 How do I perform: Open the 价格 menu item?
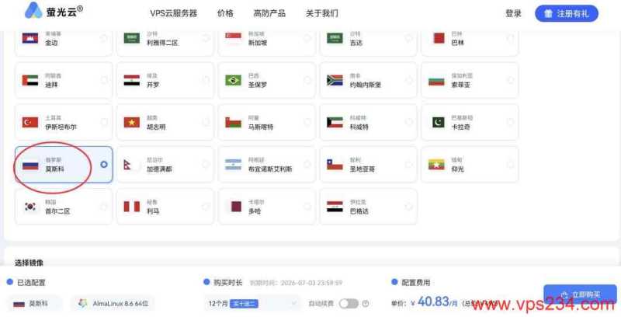click(x=225, y=13)
